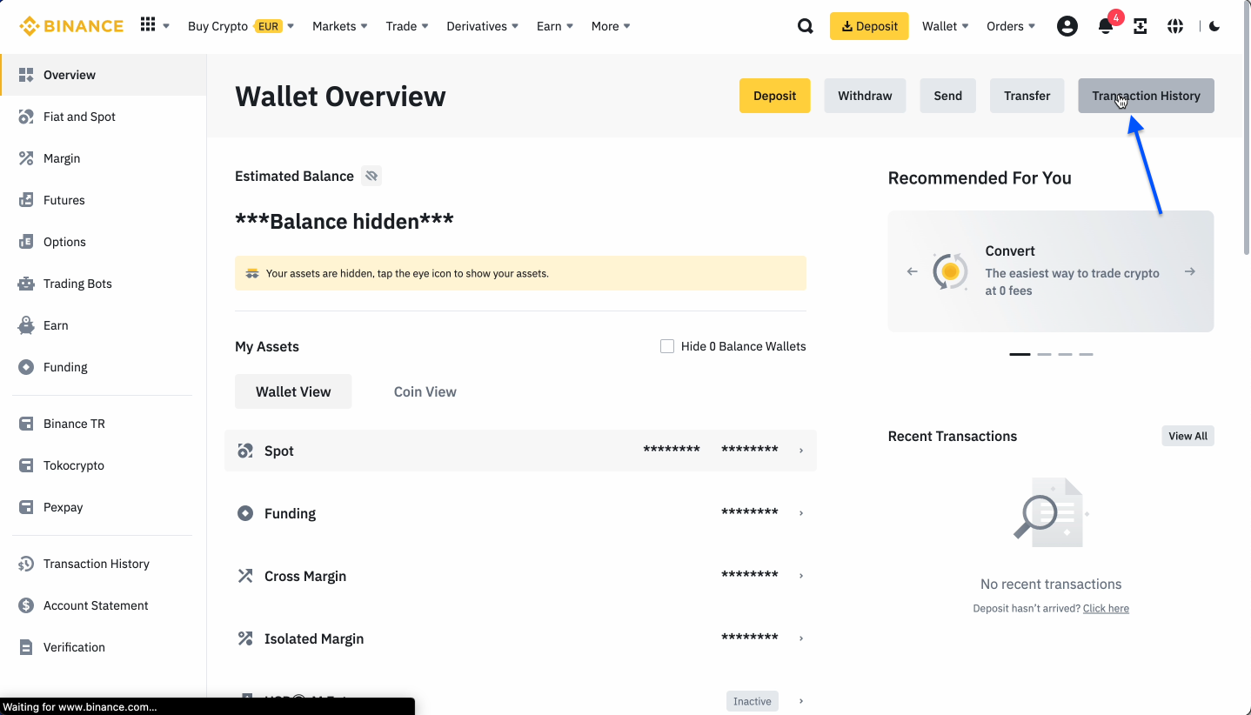Click the Binance TR sidebar icon
Viewport: 1251px width, 715px height.
(x=26, y=424)
